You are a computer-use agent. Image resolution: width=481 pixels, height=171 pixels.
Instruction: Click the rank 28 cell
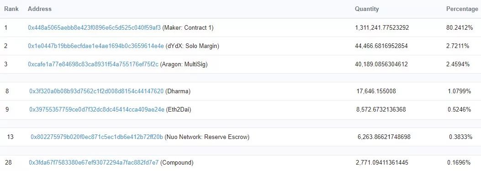pyautogui.click(x=9, y=162)
